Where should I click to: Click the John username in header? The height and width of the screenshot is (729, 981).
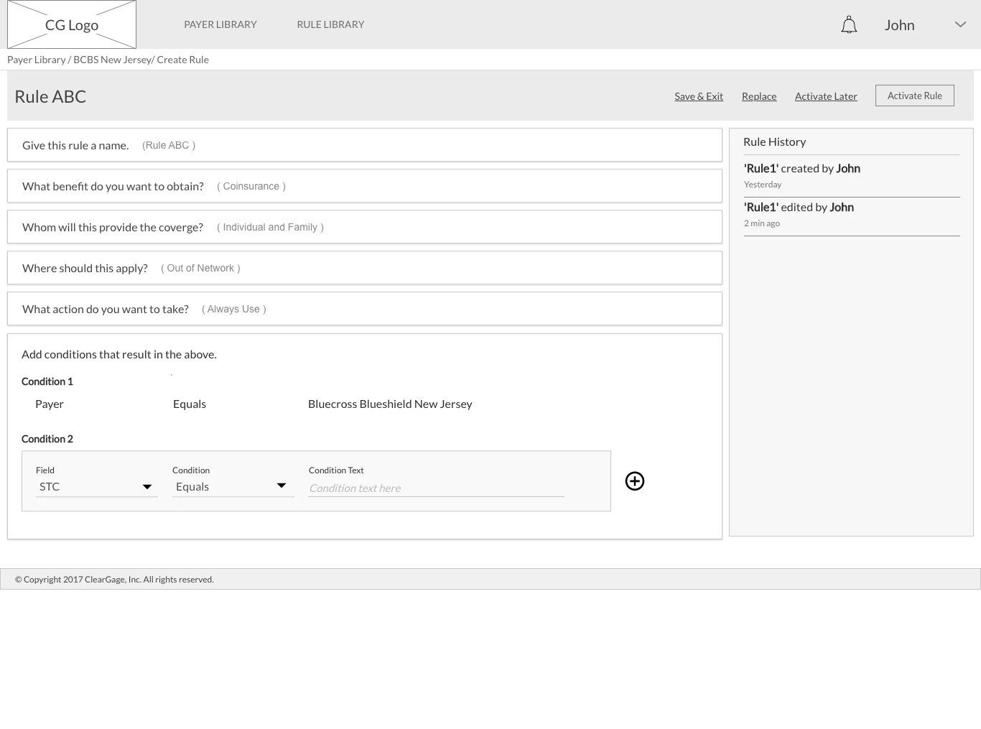click(x=900, y=25)
